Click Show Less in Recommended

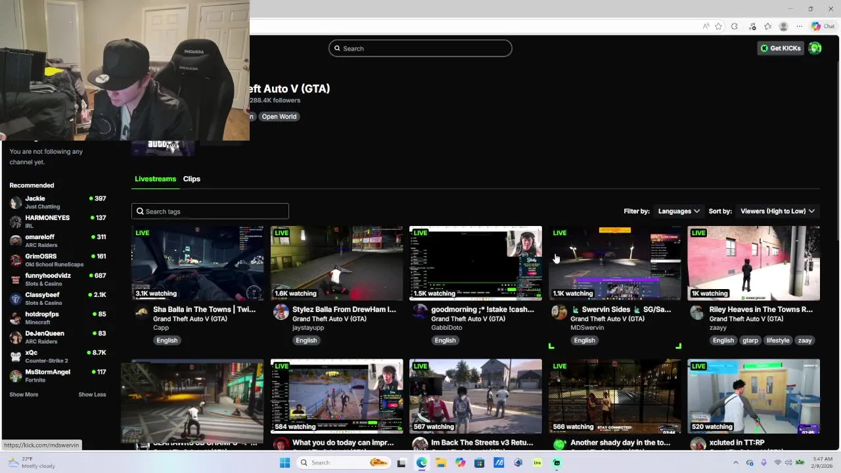pos(92,394)
